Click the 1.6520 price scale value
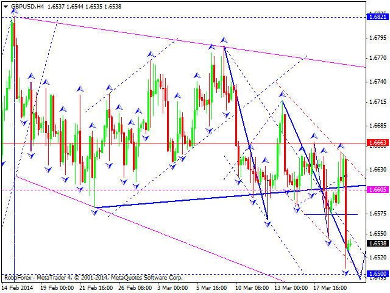 click(378, 258)
